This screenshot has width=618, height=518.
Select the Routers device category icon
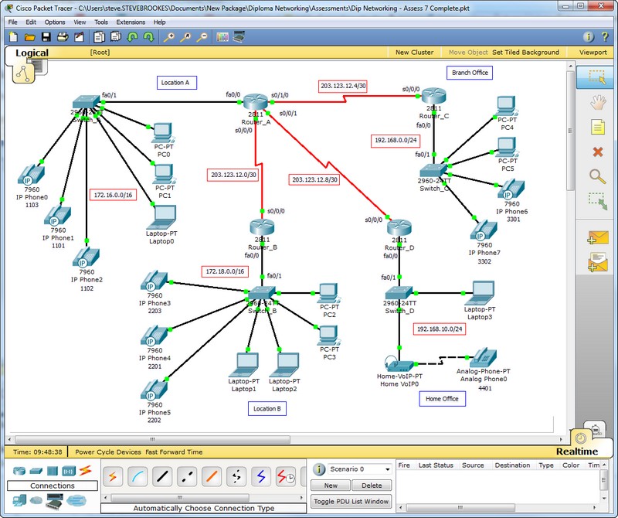click(x=19, y=471)
